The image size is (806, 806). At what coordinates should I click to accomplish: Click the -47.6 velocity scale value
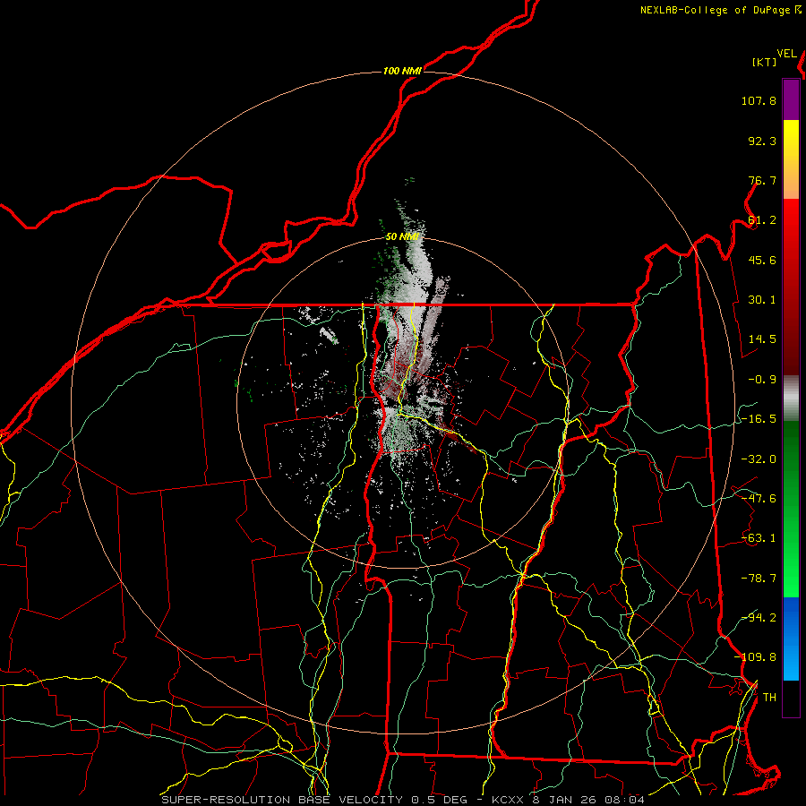click(759, 499)
